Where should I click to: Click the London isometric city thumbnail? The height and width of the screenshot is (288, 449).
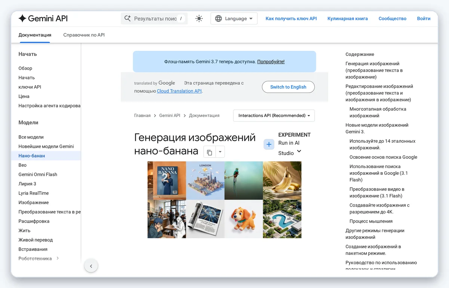point(205,180)
